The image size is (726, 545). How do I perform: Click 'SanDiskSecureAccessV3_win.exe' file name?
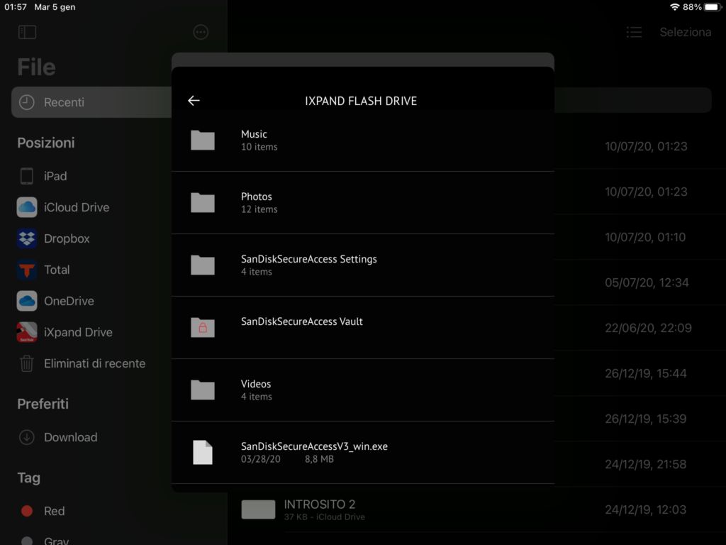[x=314, y=446]
